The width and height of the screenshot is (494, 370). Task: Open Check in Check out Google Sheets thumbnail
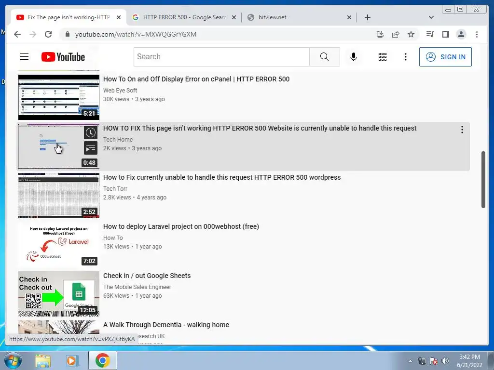[x=58, y=293]
